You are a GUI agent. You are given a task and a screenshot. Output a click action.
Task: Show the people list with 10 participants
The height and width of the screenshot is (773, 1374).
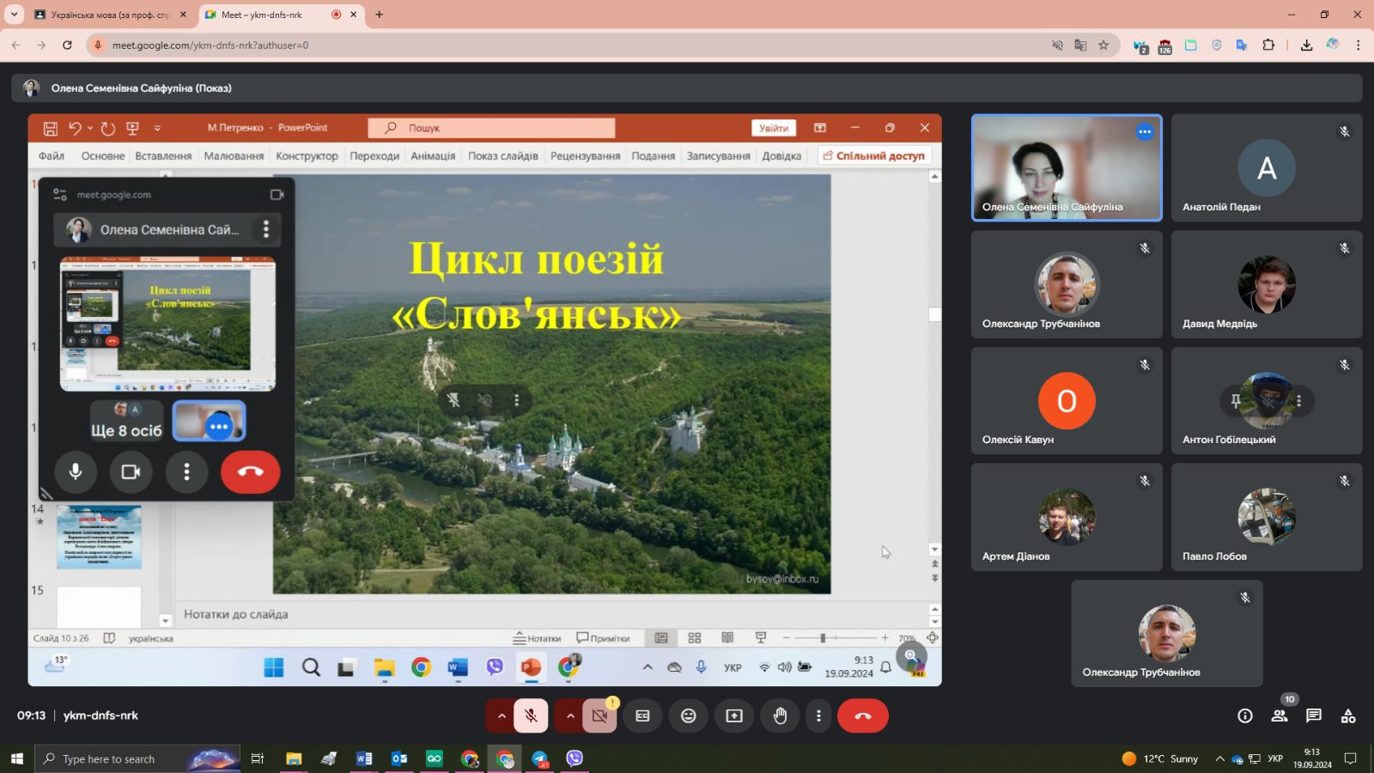1280,715
